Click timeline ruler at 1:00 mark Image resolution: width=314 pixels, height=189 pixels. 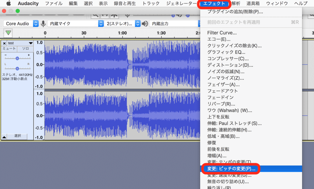pyautogui.click(x=122, y=33)
